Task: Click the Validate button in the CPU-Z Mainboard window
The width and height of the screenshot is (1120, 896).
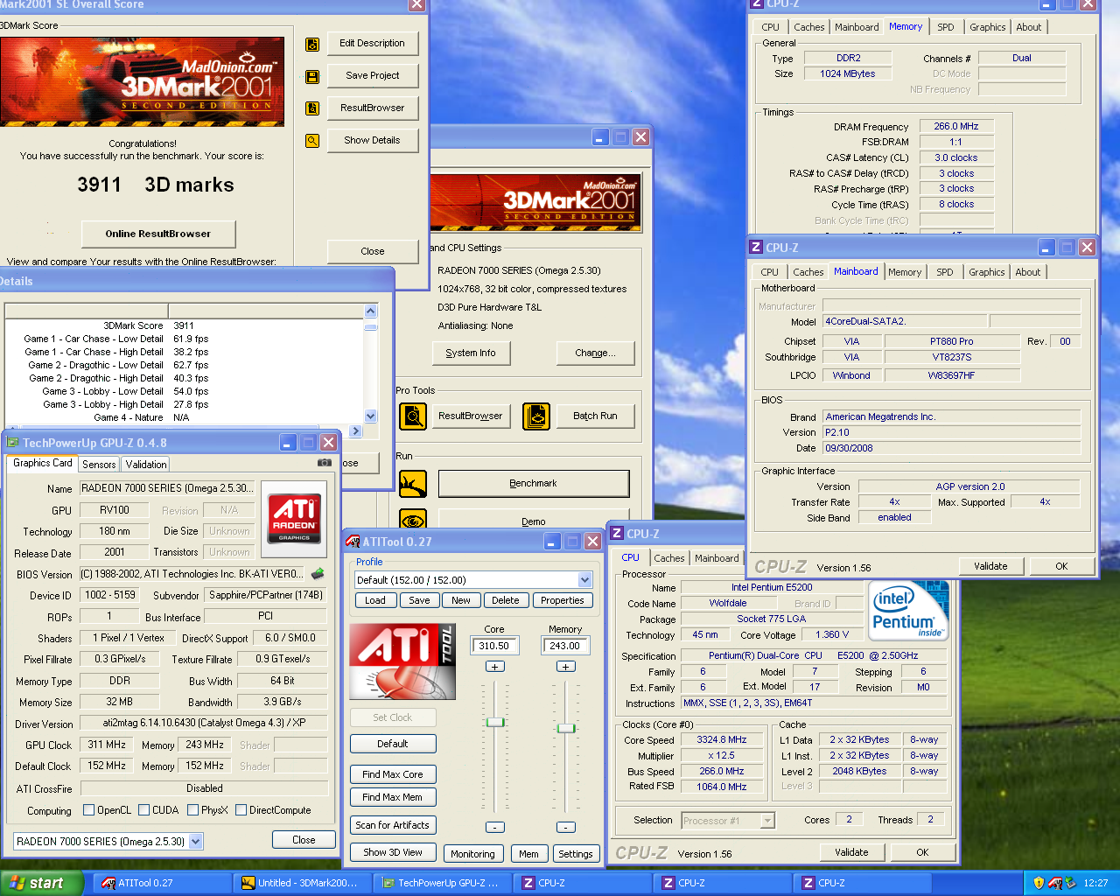Action: 990,566
